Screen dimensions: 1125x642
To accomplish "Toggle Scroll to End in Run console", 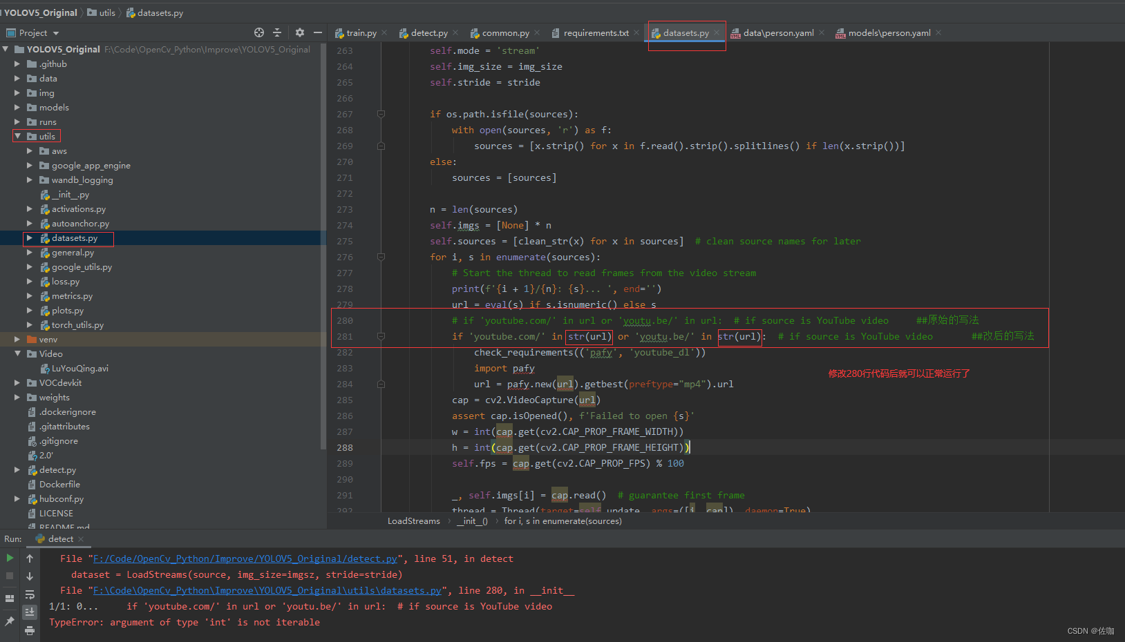I will click(x=30, y=612).
